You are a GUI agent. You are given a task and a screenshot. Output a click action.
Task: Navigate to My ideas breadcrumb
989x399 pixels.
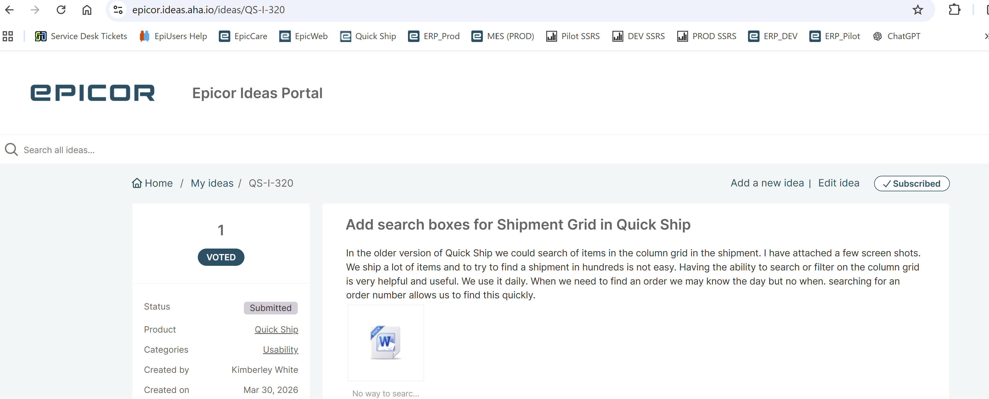pos(212,183)
